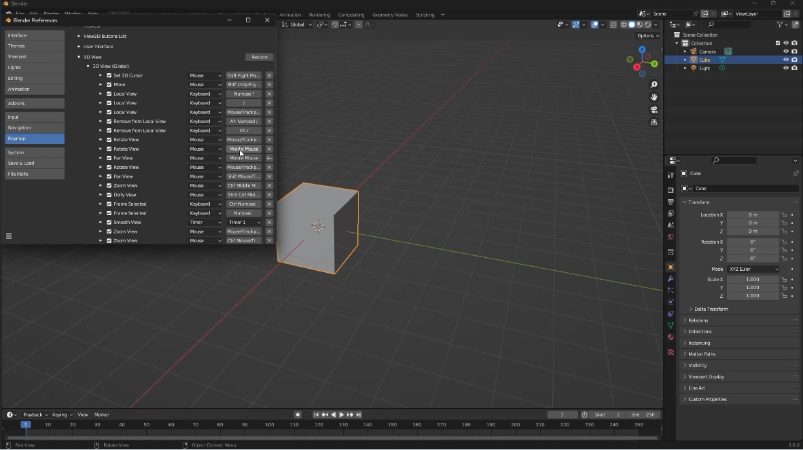Disable Set 3D Cursor keymap checkbox
The height and width of the screenshot is (450, 803).
[109, 76]
